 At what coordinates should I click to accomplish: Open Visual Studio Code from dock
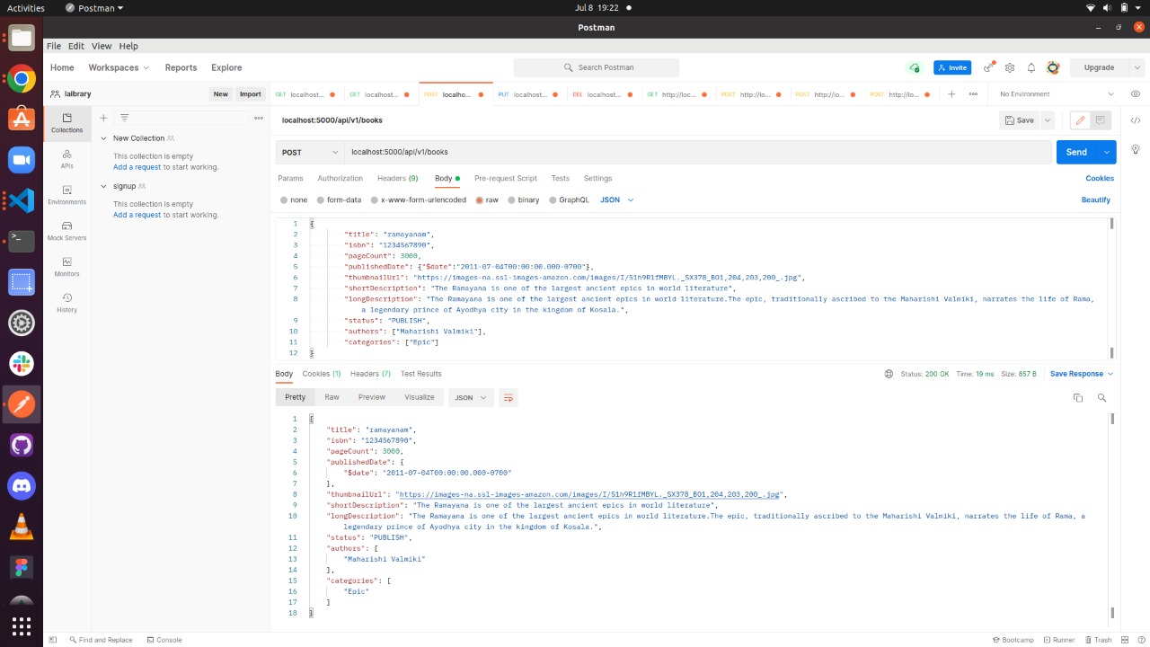pyautogui.click(x=22, y=199)
